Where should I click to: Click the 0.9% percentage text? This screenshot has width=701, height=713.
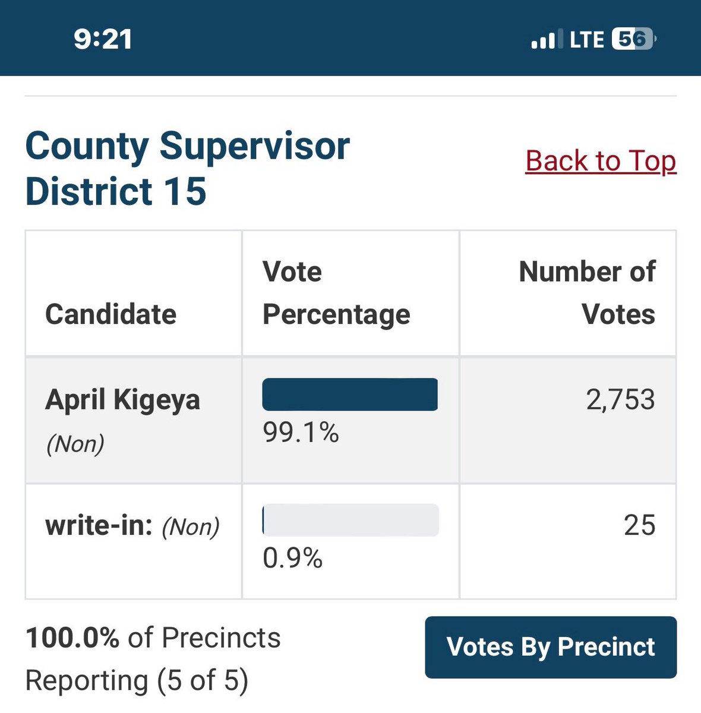(x=292, y=559)
